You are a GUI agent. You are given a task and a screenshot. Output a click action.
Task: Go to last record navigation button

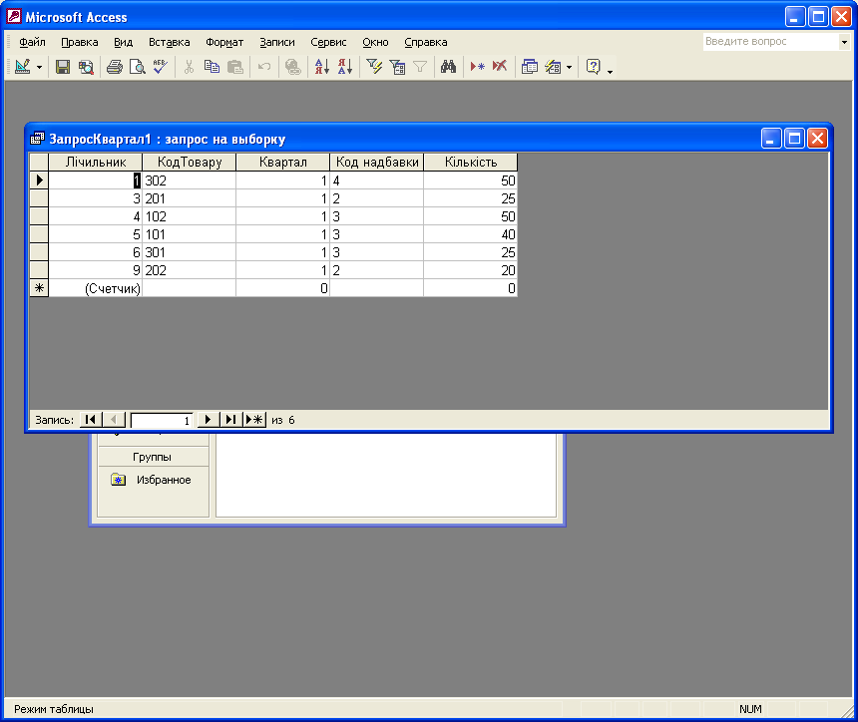coord(230,420)
